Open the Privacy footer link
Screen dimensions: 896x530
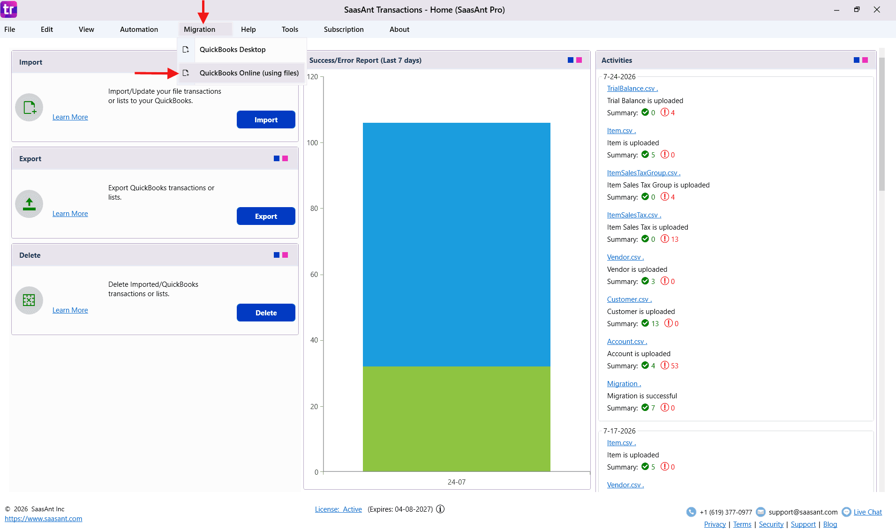tap(715, 524)
